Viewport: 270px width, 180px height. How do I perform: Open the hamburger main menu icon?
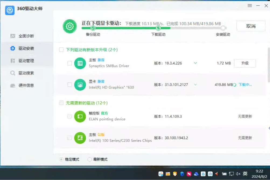point(250,6)
